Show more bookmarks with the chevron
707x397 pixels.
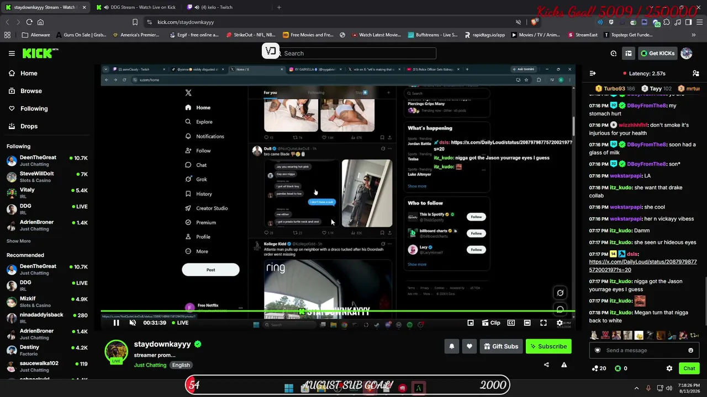click(x=694, y=35)
